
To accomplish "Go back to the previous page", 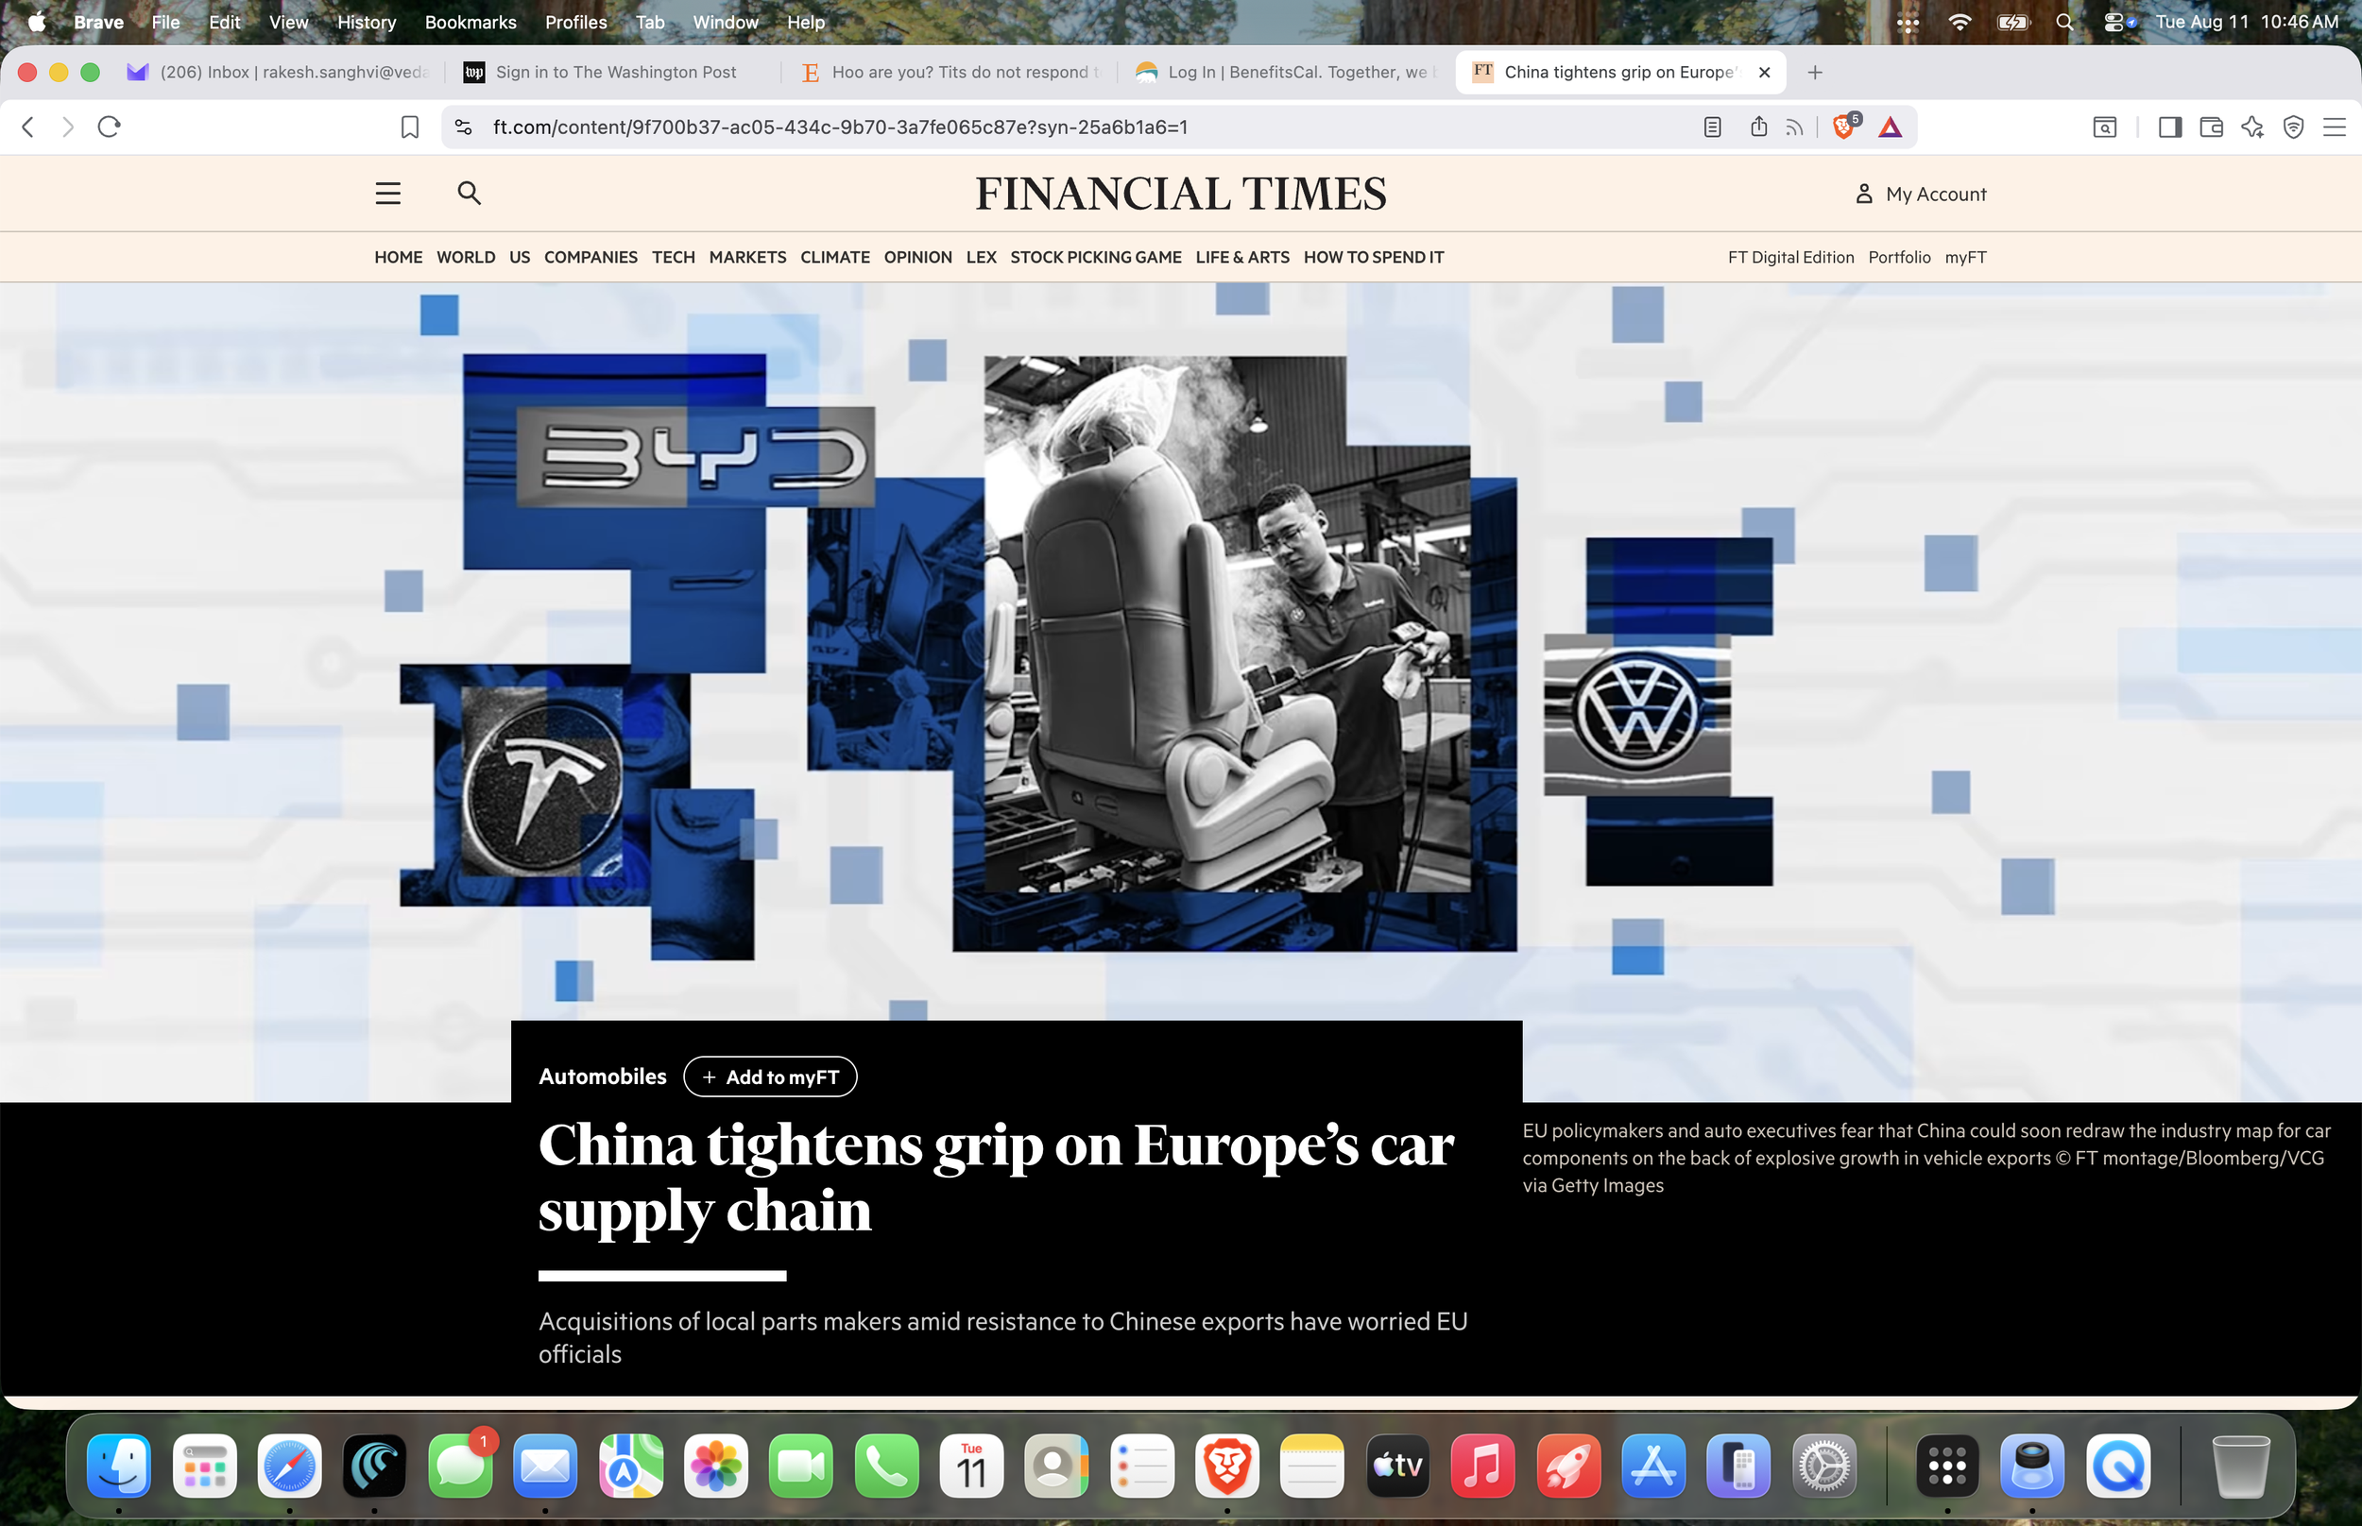I will [x=27, y=127].
